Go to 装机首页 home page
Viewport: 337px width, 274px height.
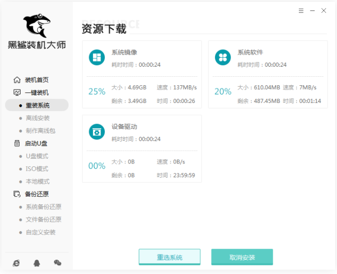[36, 80]
